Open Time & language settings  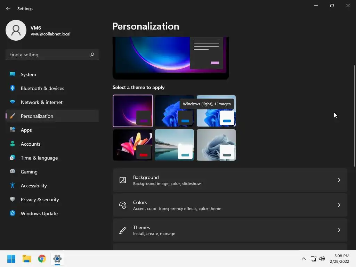[x=52, y=158]
